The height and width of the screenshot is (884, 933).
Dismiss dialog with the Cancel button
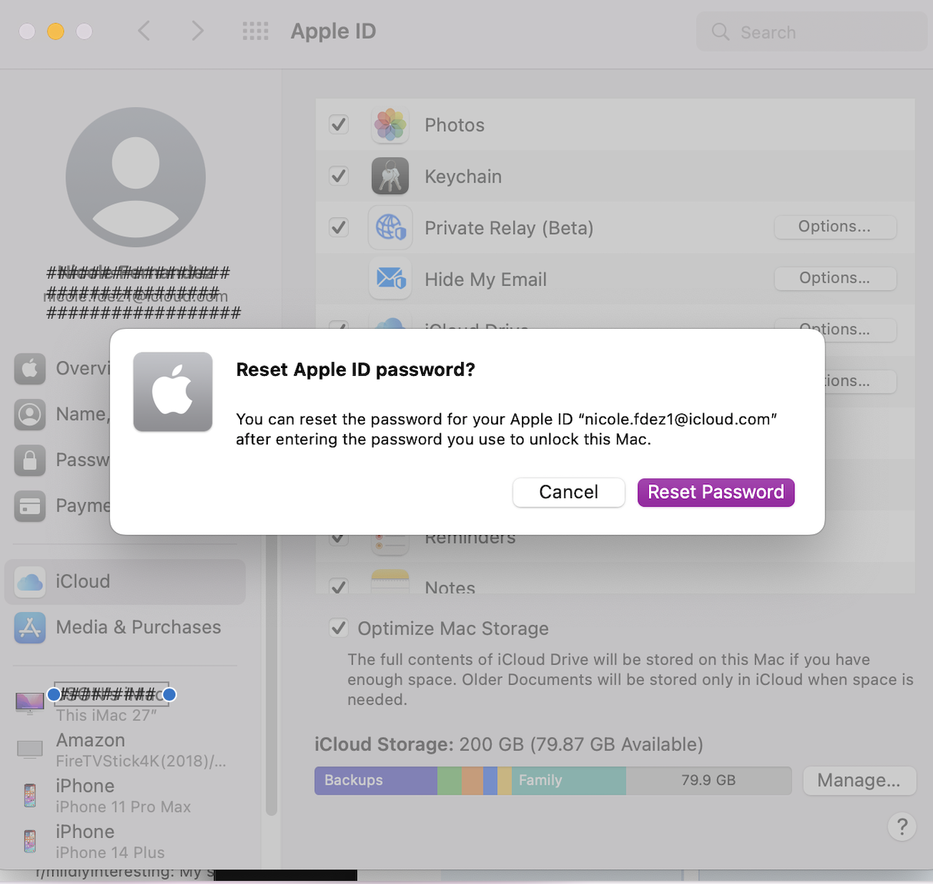tap(569, 492)
